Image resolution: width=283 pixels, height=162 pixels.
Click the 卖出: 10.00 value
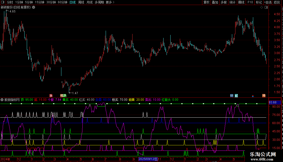coord(153,100)
